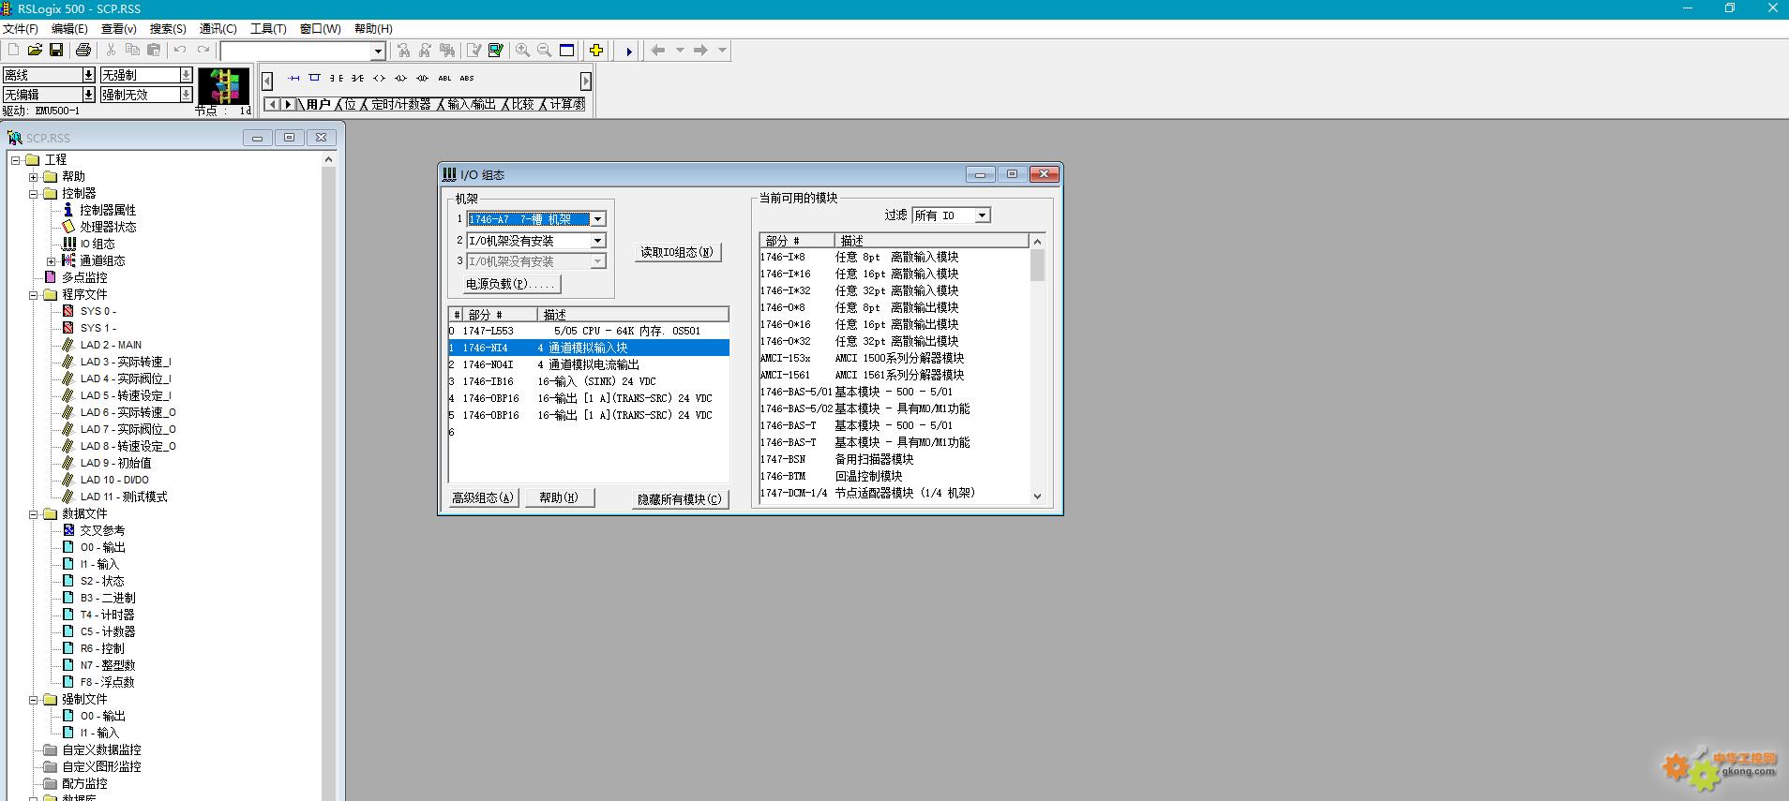Collapse the 数据文件 tree folder
Screen dimensions: 1789x801
(33, 514)
